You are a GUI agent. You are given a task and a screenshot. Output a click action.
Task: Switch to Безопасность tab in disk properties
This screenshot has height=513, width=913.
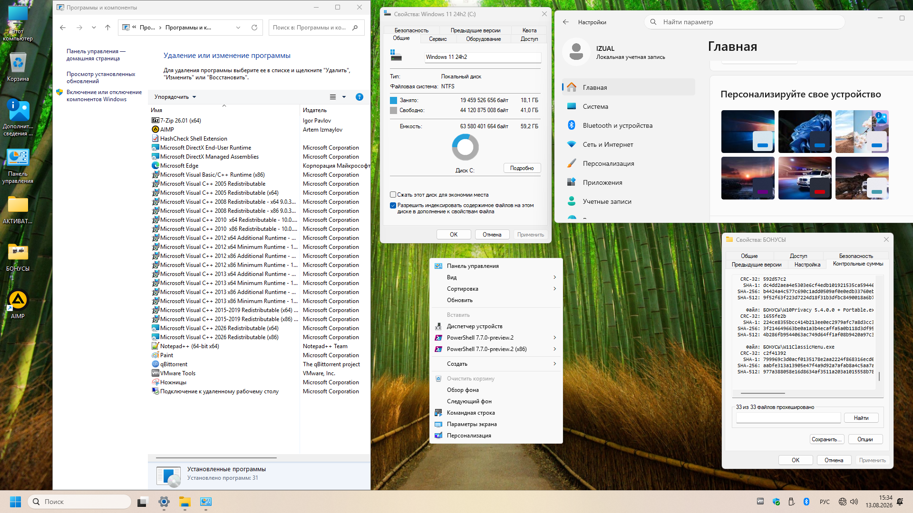point(411,30)
